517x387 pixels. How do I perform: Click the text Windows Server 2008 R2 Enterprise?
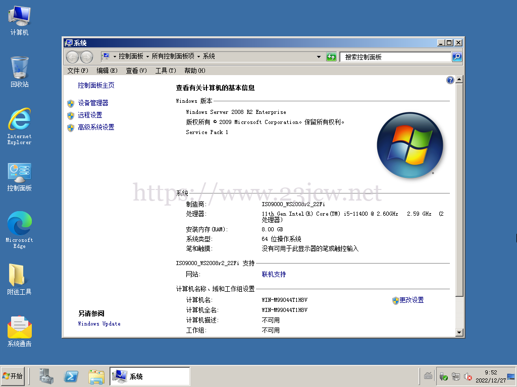(236, 112)
